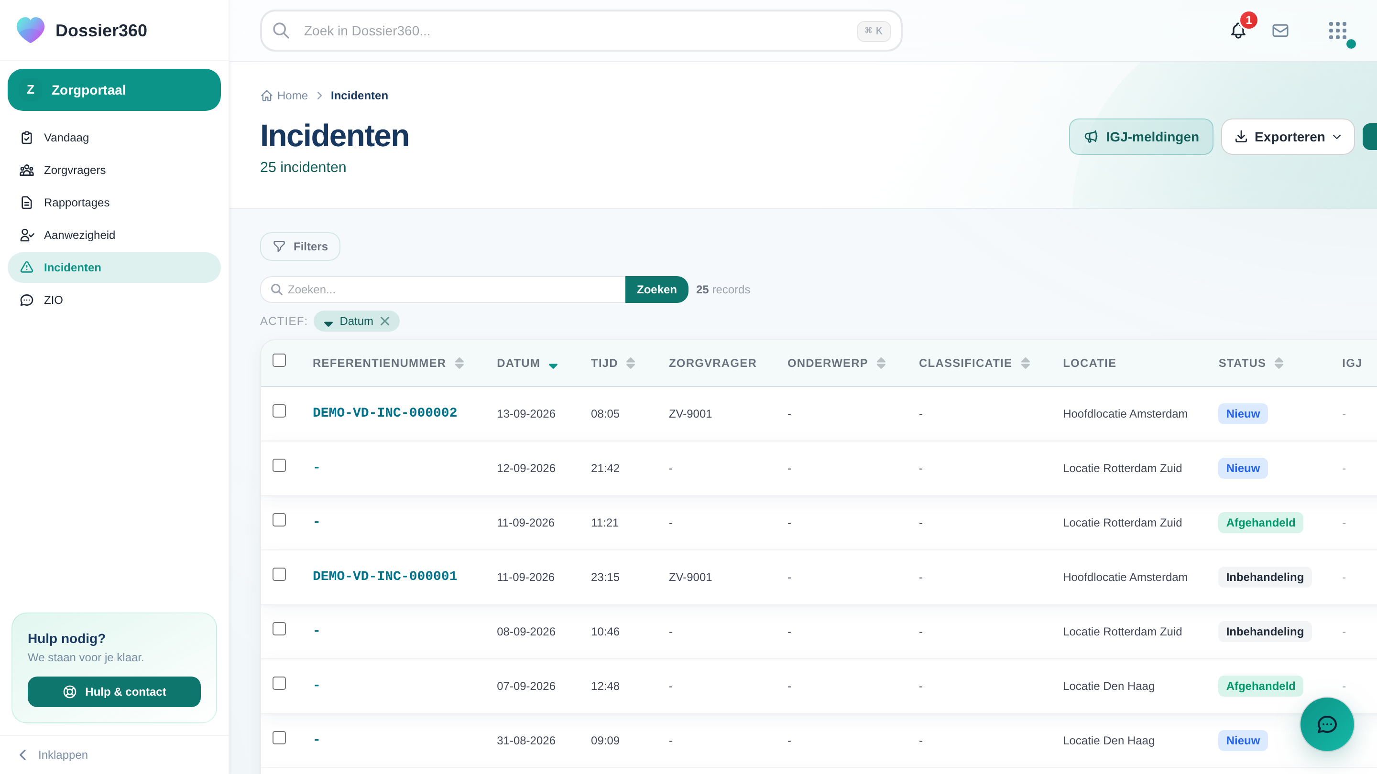Click the search magnifier in top bar
The image size is (1377, 774).
point(281,31)
